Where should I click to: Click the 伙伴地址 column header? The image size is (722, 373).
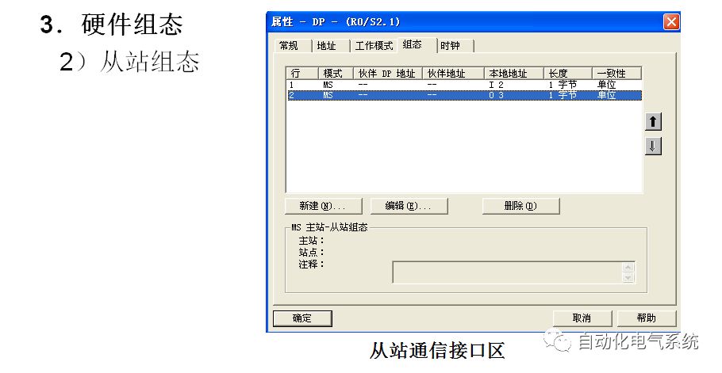453,74
